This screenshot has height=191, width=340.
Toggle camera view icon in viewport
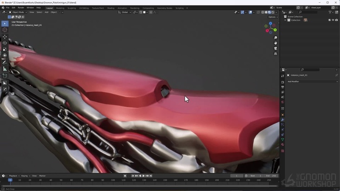(275, 48)
